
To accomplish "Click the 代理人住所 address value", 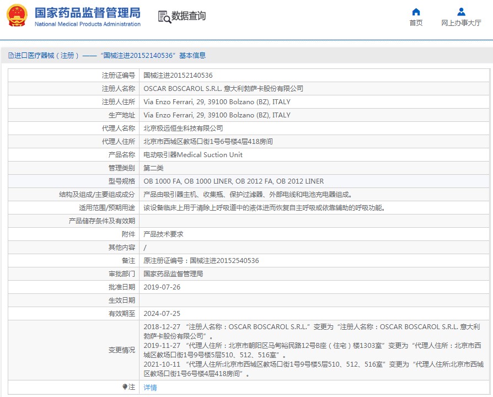I will tap(208, 142).
